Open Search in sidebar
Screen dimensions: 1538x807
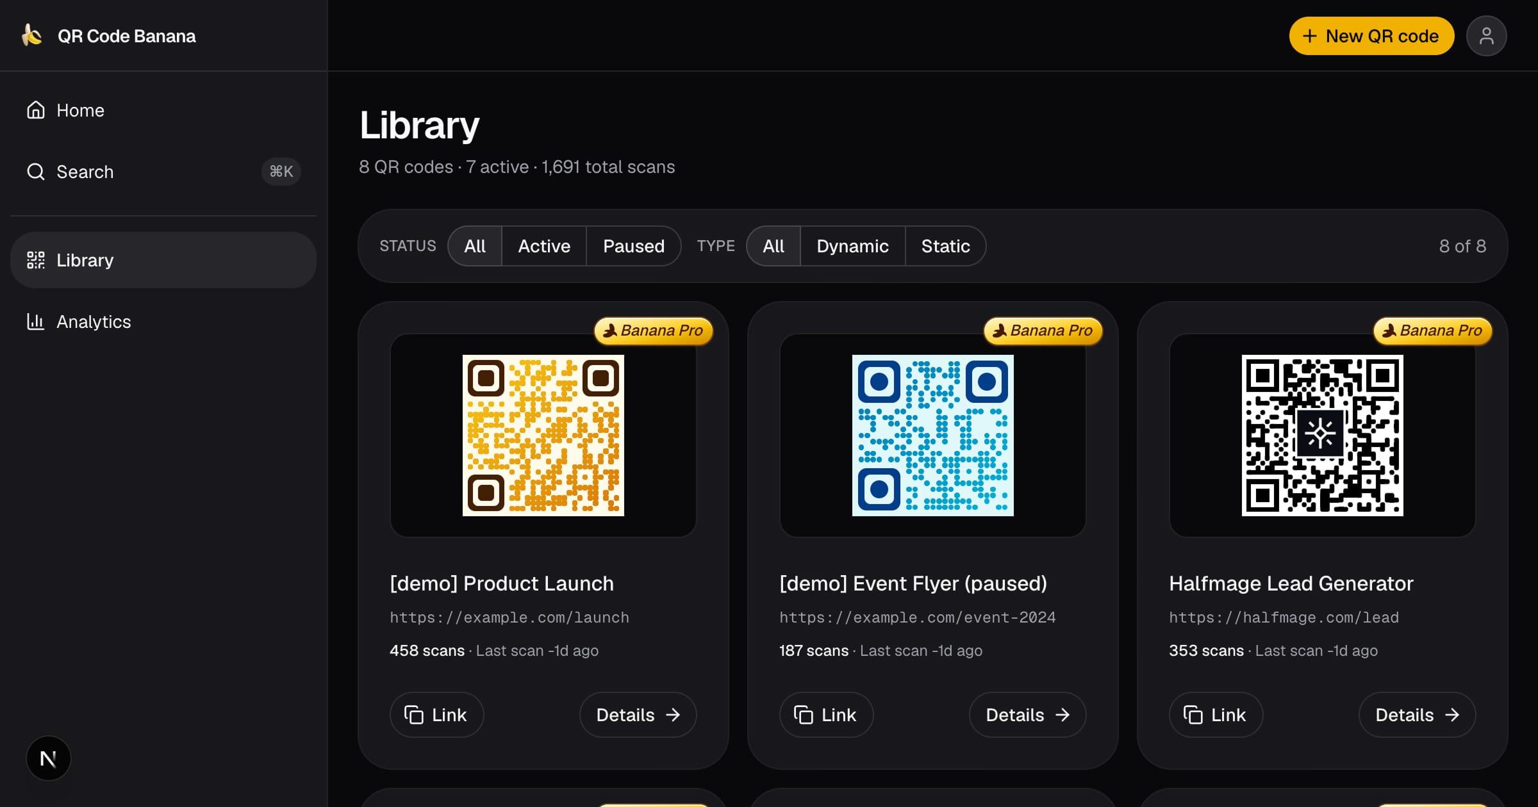click(x=163, y=172)
